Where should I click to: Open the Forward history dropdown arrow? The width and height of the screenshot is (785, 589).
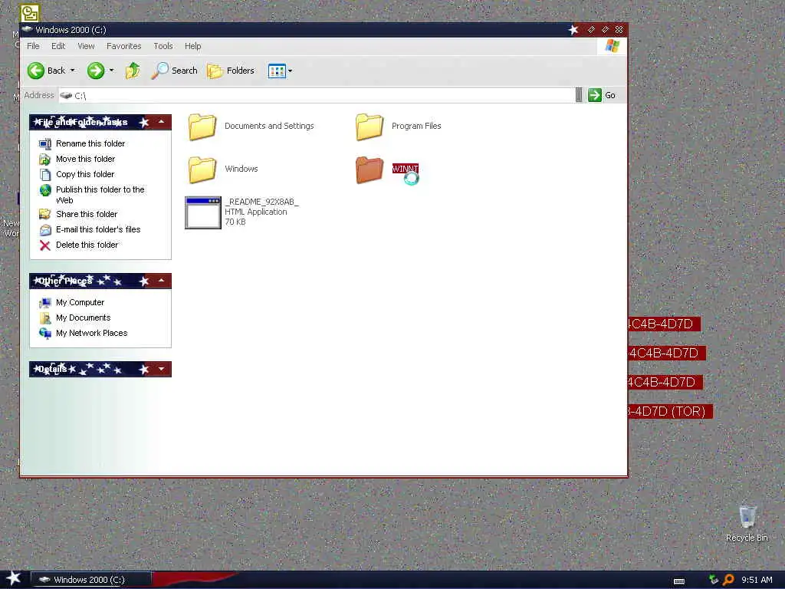(112, 71)
